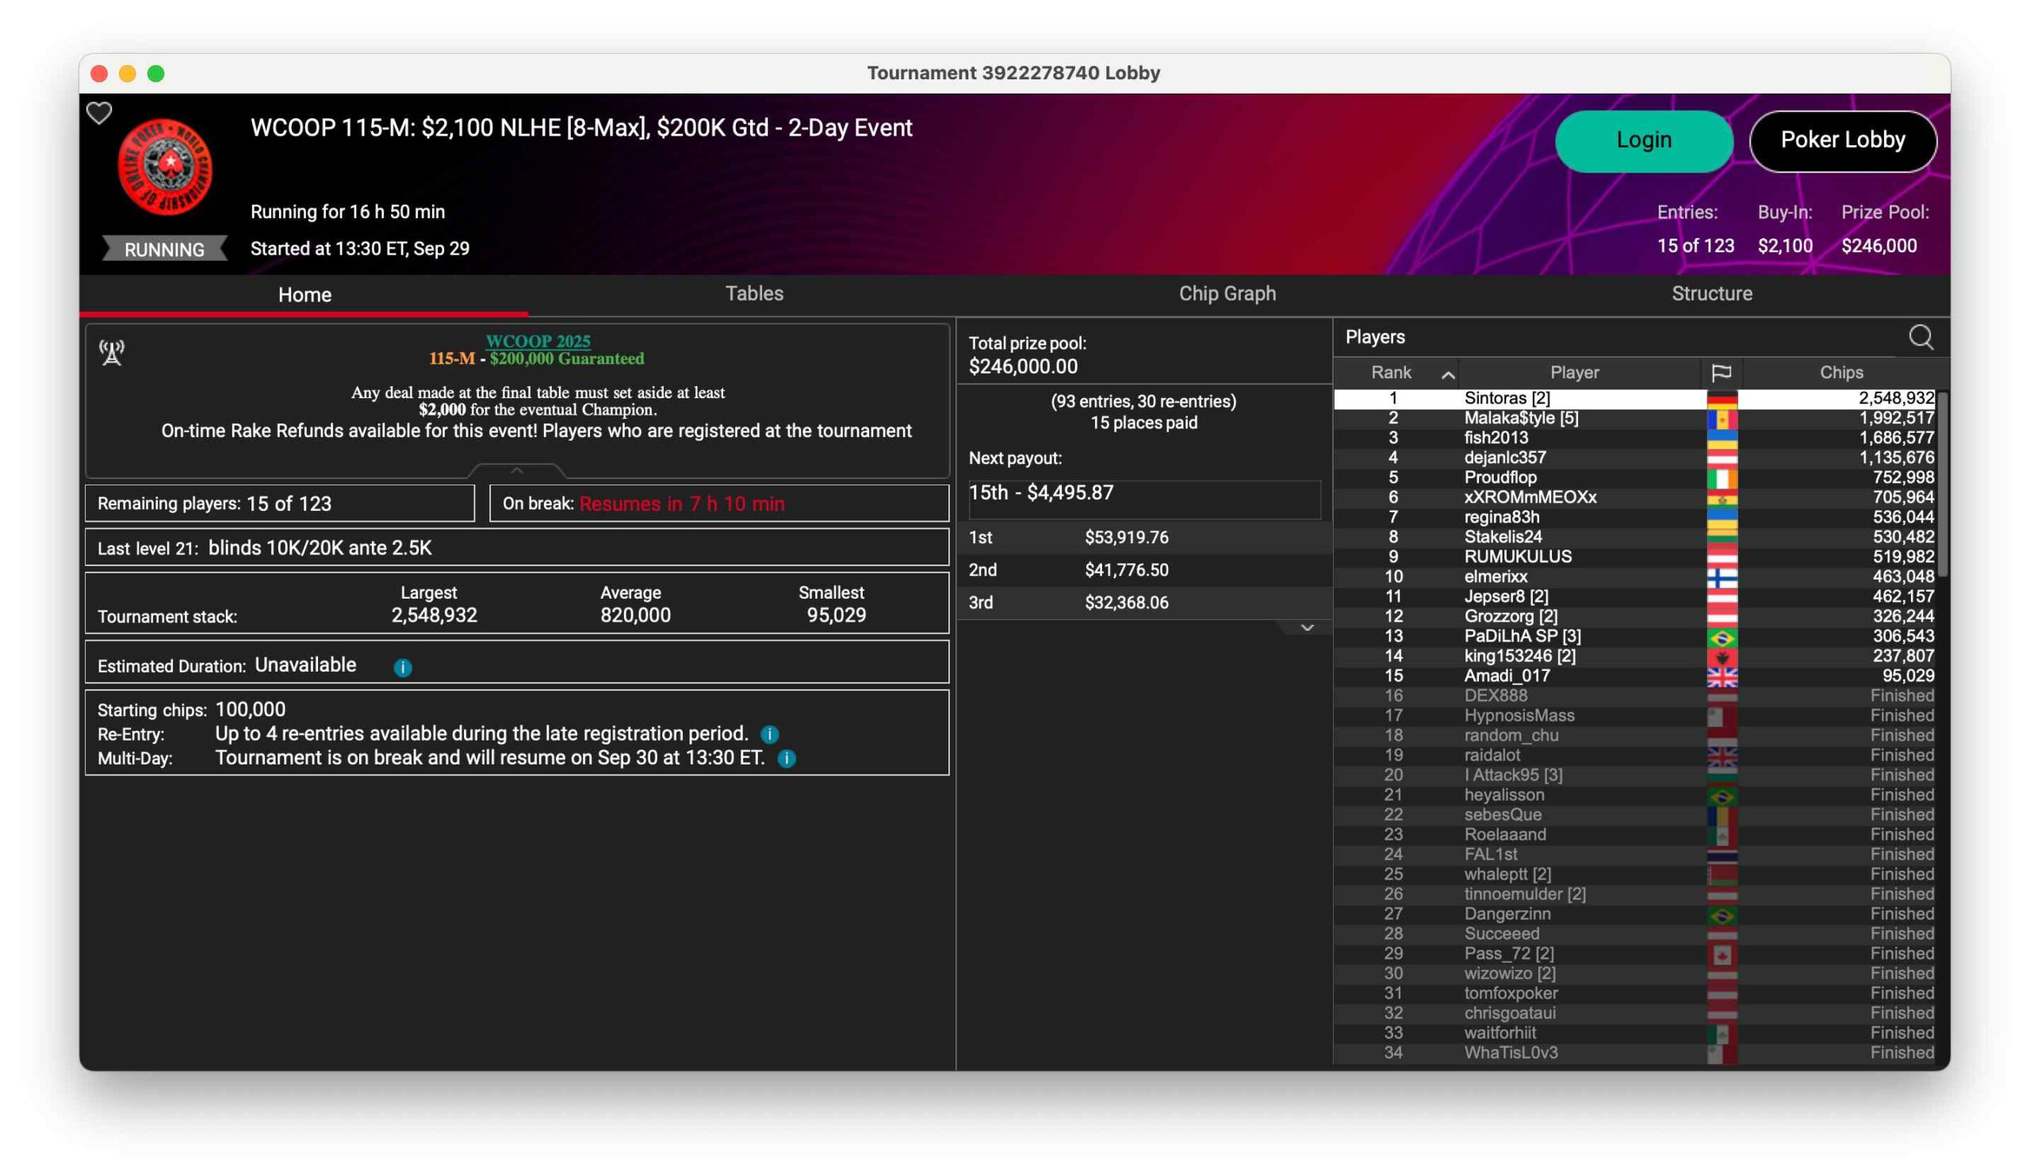The image size is (2030, 1176).
Task: Click the players list scrollbar
Action: tap(1942, 483)
